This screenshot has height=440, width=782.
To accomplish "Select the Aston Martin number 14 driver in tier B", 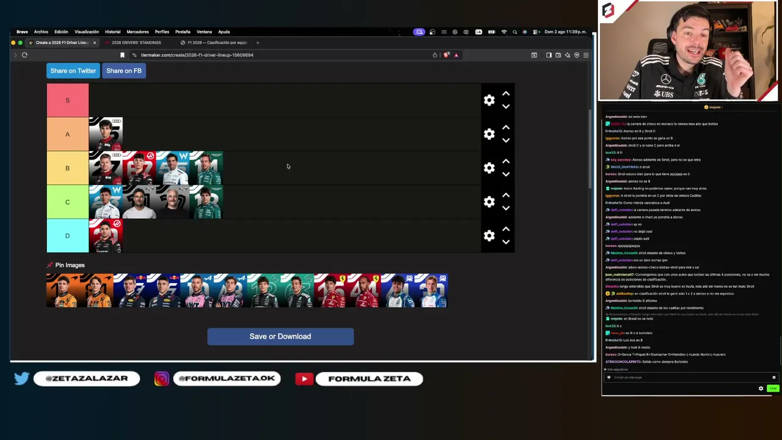I will [x=206, y=168].
